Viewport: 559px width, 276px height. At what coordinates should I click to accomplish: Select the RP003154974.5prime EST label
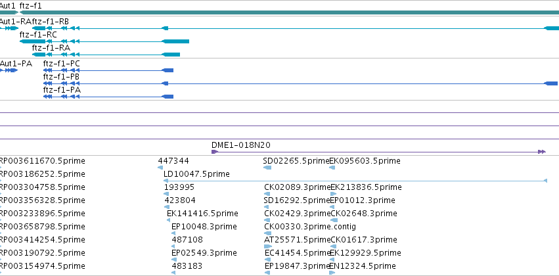coord(43,265)
